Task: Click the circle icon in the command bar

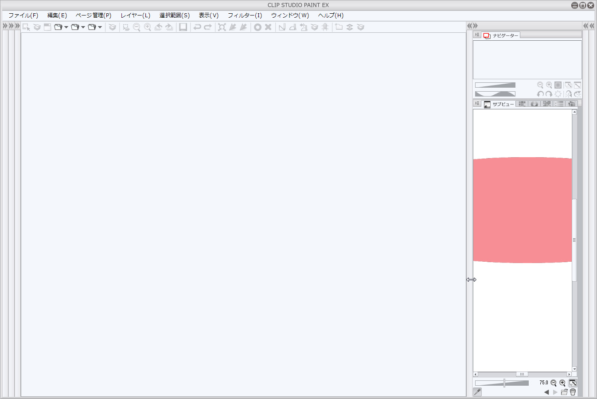Action: pos(258,27)
